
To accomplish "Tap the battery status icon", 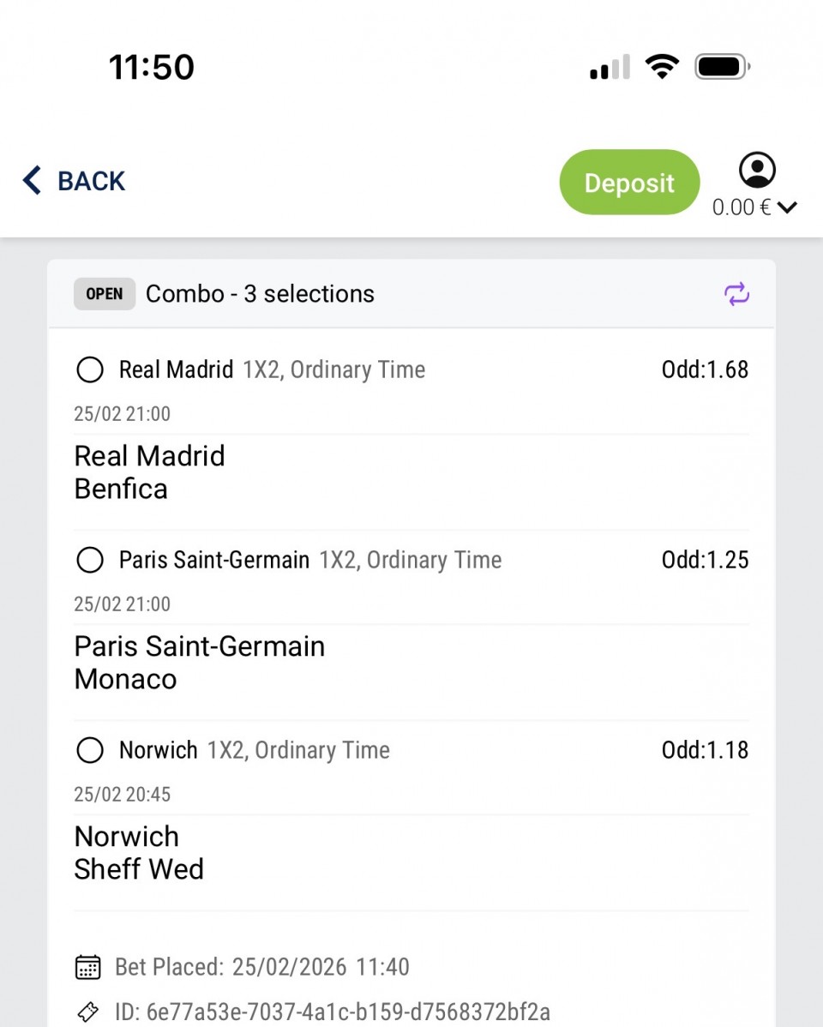I will tap(723, 66).
